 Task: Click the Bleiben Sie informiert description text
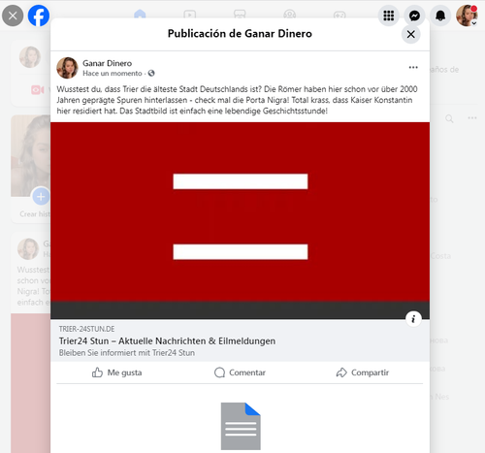[127, 353]
